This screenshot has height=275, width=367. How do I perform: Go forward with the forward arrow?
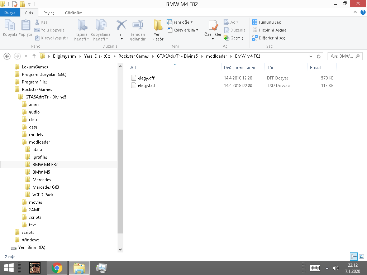click(17, 56)
